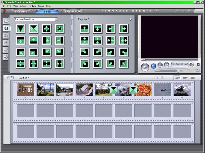The image size is (205, 153).
Task: Show the Sound Effects section of album
Action: coord(6,50)
